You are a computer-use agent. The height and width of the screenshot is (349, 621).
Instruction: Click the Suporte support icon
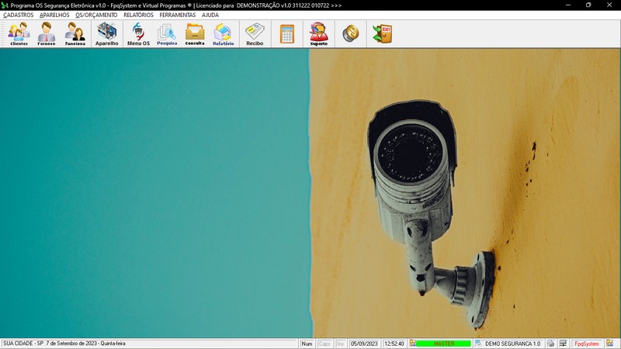pos(318,34)
